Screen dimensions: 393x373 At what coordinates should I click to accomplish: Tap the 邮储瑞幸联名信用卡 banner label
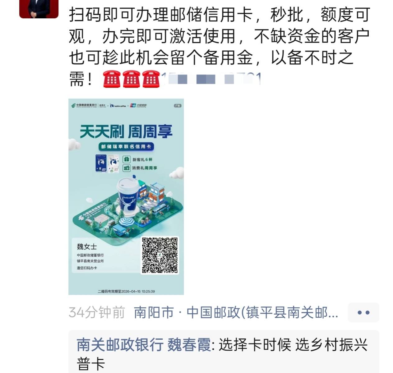(126, 146)
